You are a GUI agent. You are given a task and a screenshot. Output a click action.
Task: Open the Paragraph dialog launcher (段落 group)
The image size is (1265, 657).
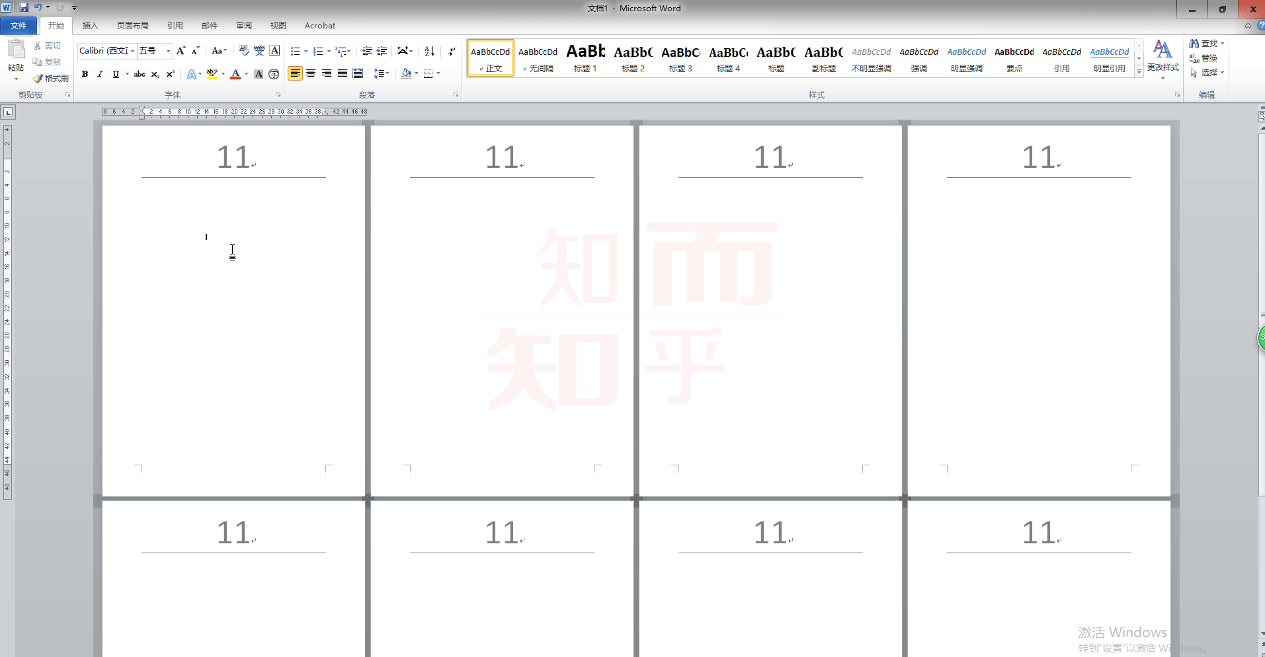point(456,95)
